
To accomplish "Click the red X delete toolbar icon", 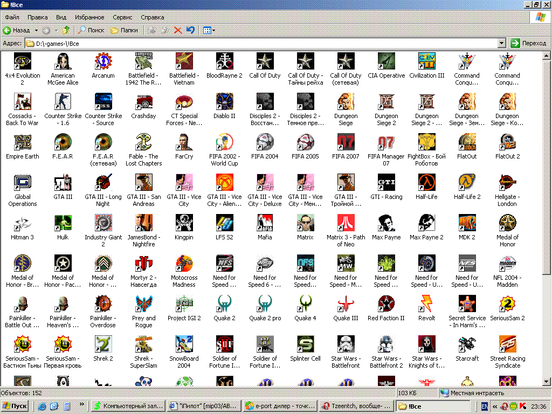I will click(177, 30).
